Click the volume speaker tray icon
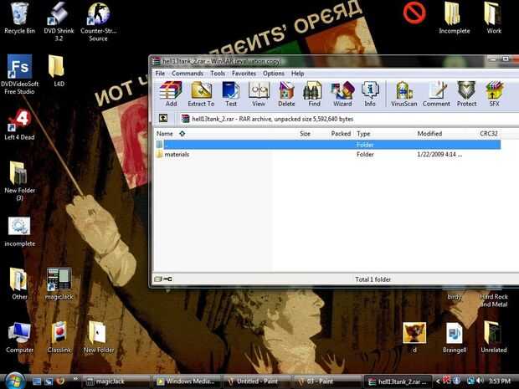Image resolution: width=519 pixels, height=389 pixels. pos(480,381)
